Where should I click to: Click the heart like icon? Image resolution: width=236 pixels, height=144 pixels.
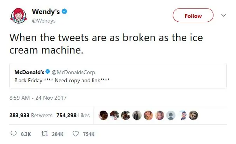click(76, 134)
